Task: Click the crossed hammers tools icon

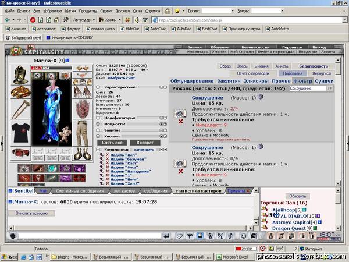Action: pyautogui.click(x=66, y=20)
